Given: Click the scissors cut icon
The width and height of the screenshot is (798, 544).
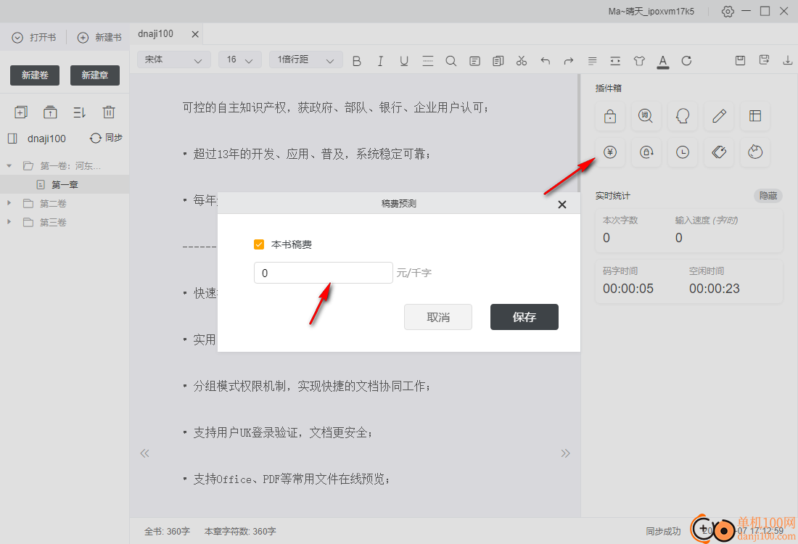Looking at the screenshot, I should [522, 61].
